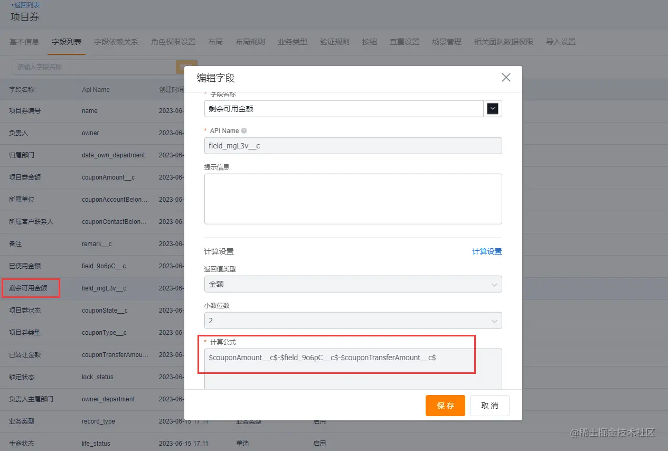Go back via the 返回列表 link
The image size is (668, 451).
click(25, 5)
